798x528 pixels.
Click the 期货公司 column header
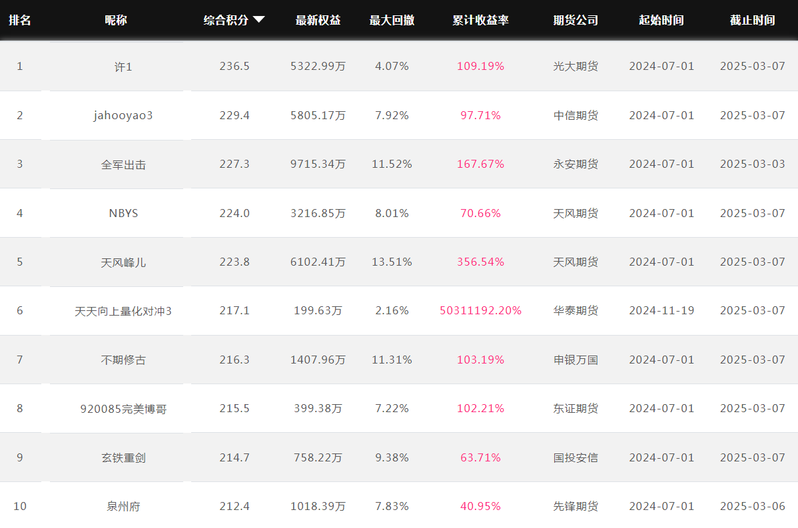(576, 21)
